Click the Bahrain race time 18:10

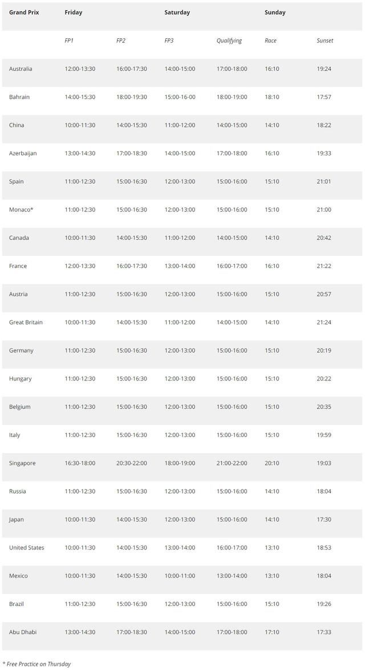272,97
